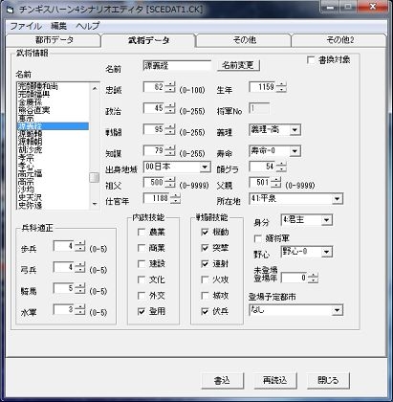
Task: Enable the 城攻 battle skill
Action: coord(206,296)
